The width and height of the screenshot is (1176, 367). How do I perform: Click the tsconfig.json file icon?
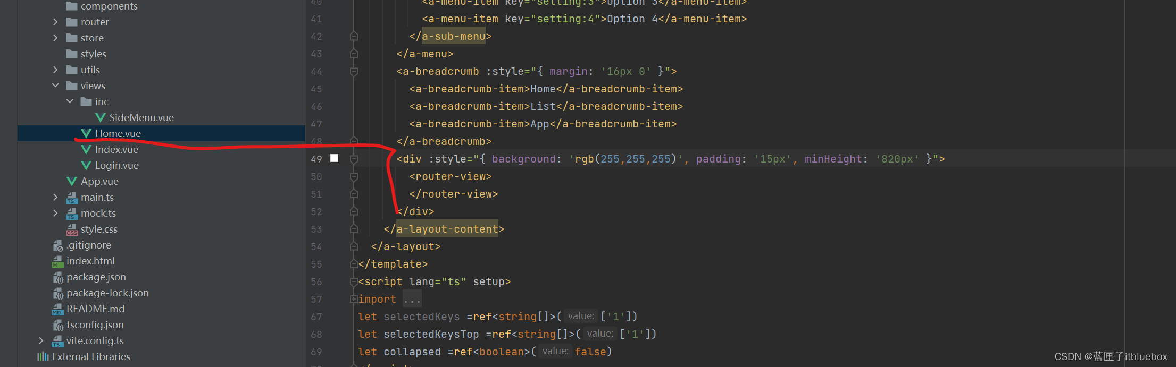pyautogui.click(x=57, y=325)
